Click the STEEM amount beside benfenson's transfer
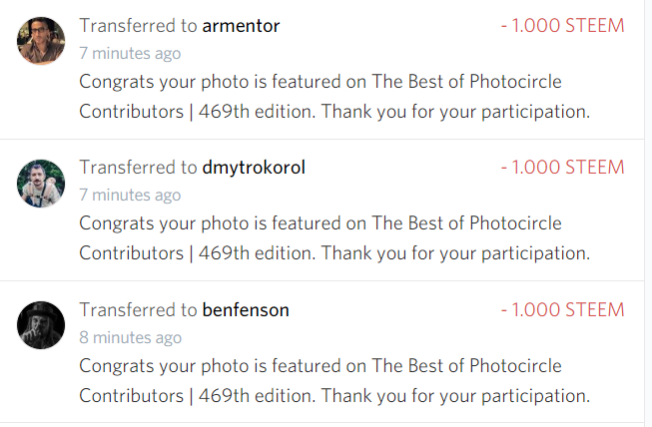The height and width of the screenshot is (427, 652). tap(562, 310)
